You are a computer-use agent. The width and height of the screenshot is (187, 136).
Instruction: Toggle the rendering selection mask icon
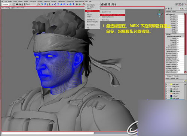coord(70,4)
